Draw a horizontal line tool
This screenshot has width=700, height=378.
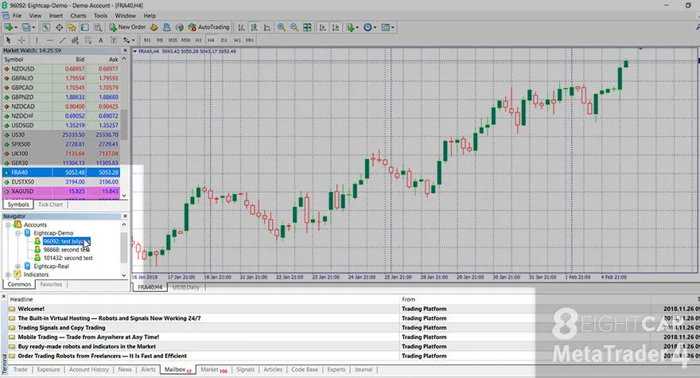(x=49, y=41)
